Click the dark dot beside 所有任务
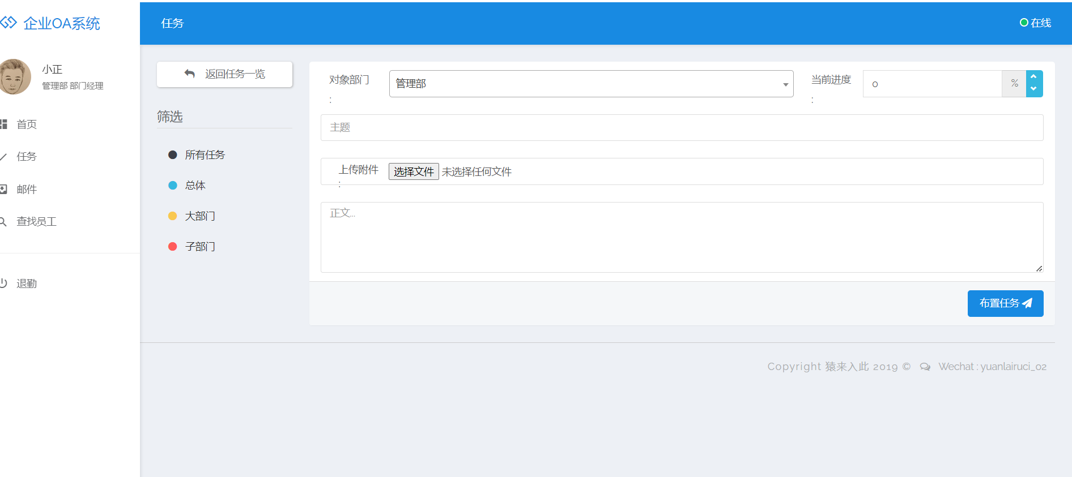Viewport: 1072px width, 477px height. (173, 154)
